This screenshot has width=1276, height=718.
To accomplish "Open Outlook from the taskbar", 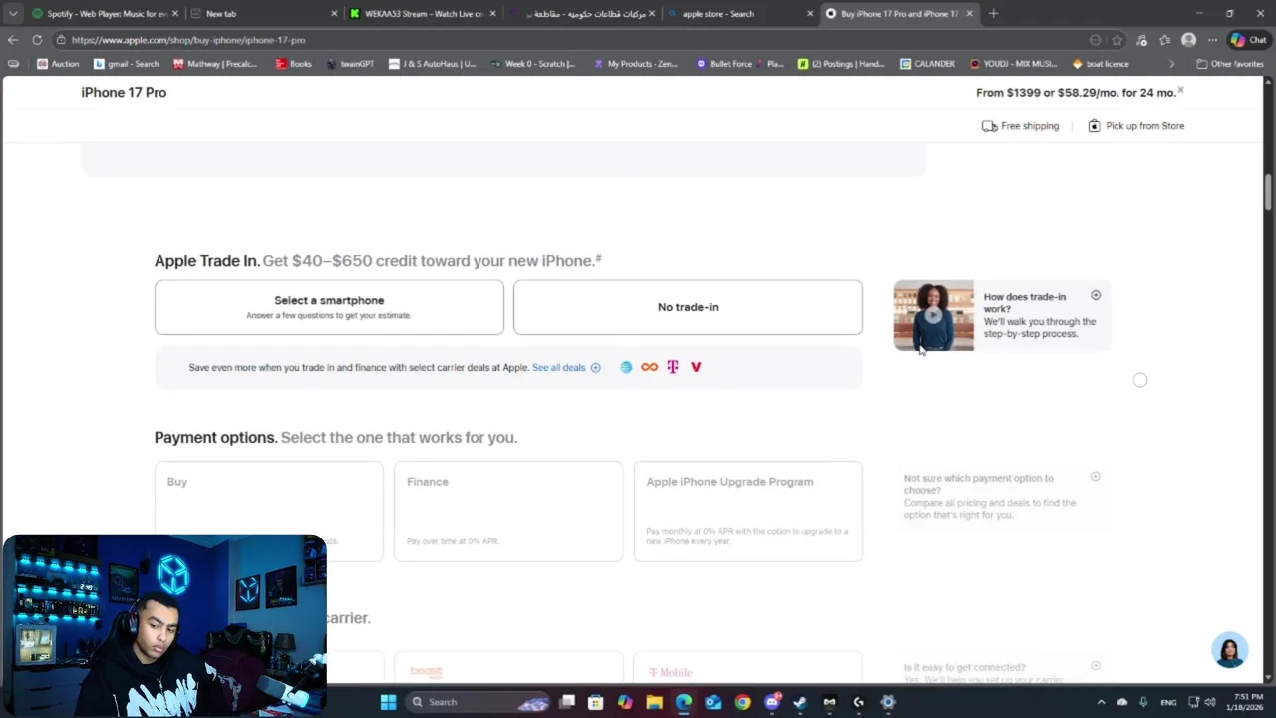I will tap(713, 702).
